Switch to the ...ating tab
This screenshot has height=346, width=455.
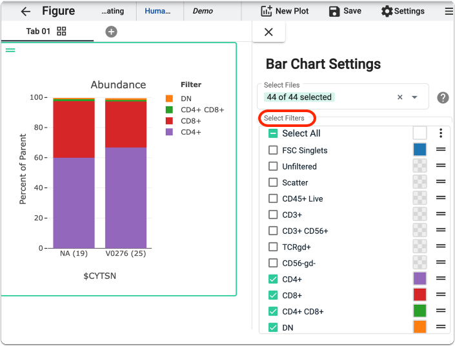pyautogui.click(x=113, y=12)
